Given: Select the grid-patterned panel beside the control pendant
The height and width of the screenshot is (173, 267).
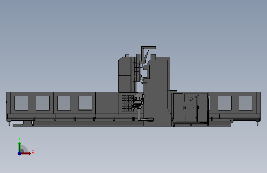Looking at the screenshot, I should coord(127,103).
